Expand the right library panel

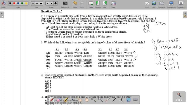(185, 15)
